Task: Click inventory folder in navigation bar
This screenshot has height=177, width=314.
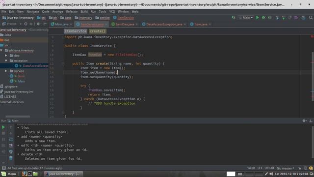Action: (83, 18)
